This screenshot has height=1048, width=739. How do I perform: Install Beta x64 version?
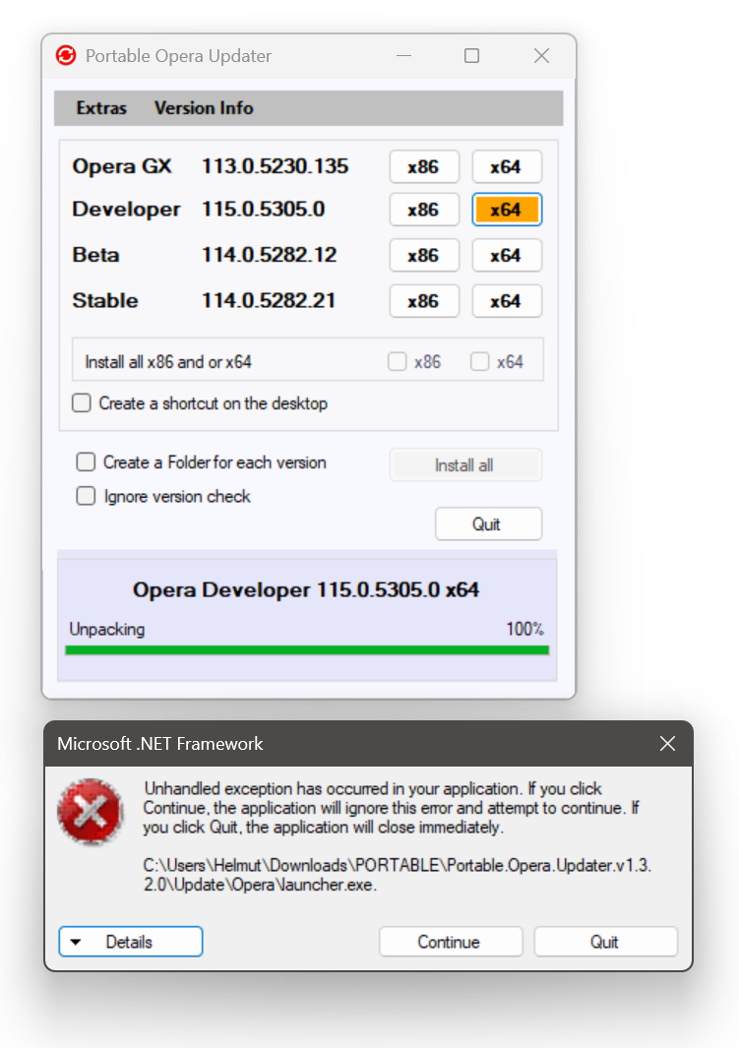pos(507,255)
